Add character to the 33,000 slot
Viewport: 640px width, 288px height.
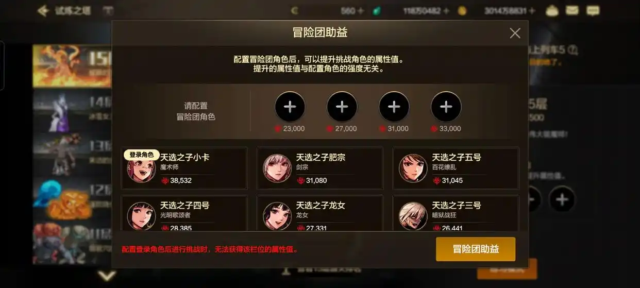tap(446, 107)
